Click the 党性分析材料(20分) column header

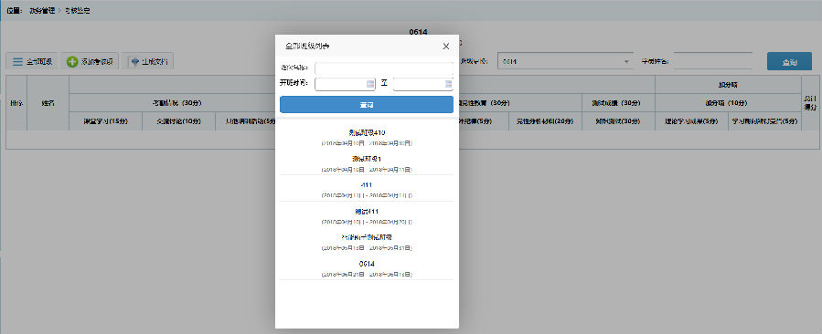click(x=545, y=121)
